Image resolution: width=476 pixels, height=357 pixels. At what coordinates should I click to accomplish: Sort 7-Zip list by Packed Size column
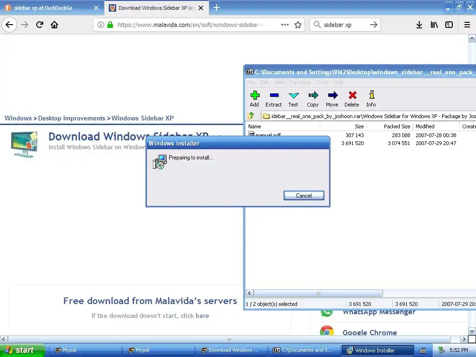point(390,126)
